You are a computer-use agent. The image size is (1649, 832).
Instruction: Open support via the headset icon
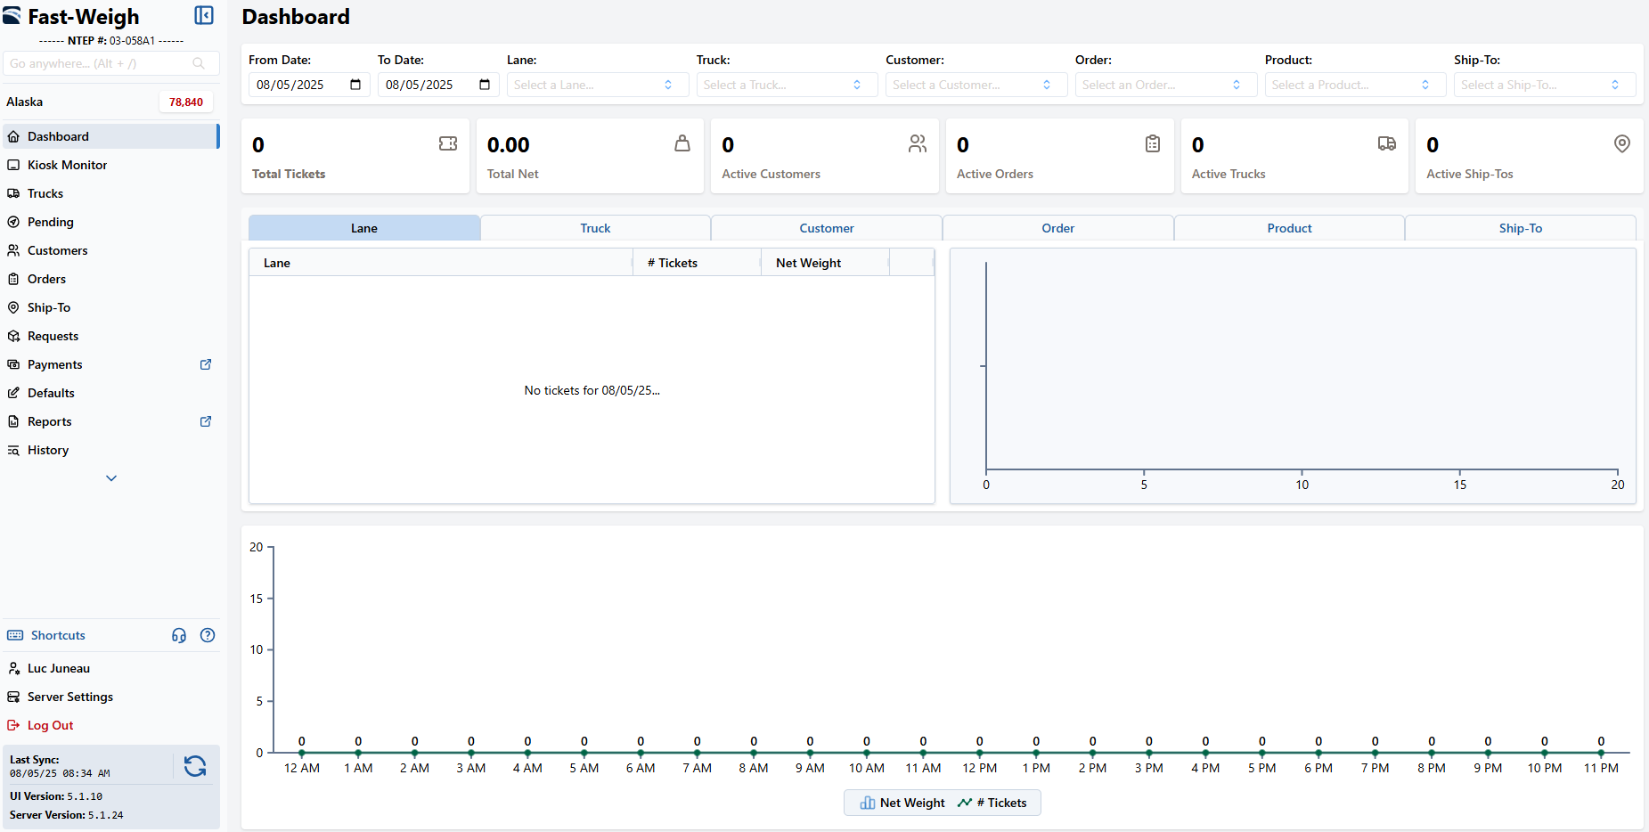tap(179, 635)
